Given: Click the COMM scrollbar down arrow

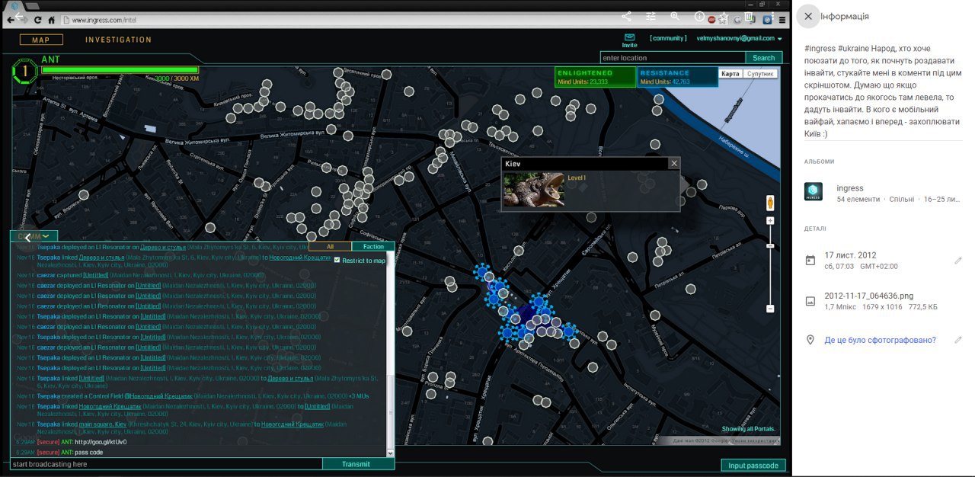Looking at the screenshot, I should coord(391,453).
